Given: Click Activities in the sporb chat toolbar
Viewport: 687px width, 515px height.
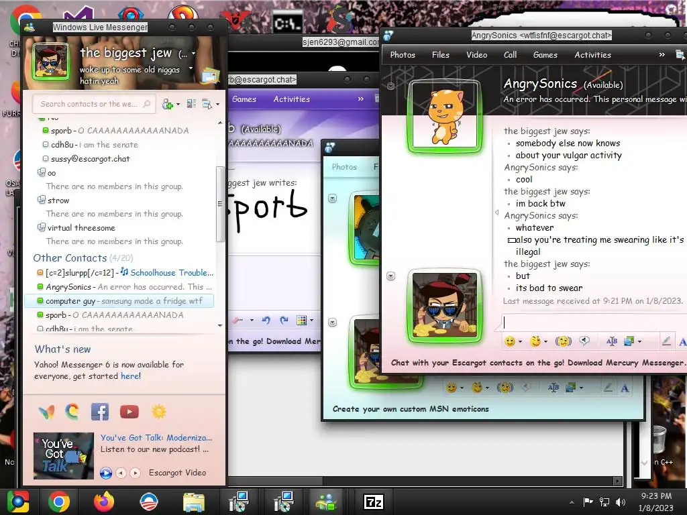Looking at the screenshot, I should tap(292, 99).
